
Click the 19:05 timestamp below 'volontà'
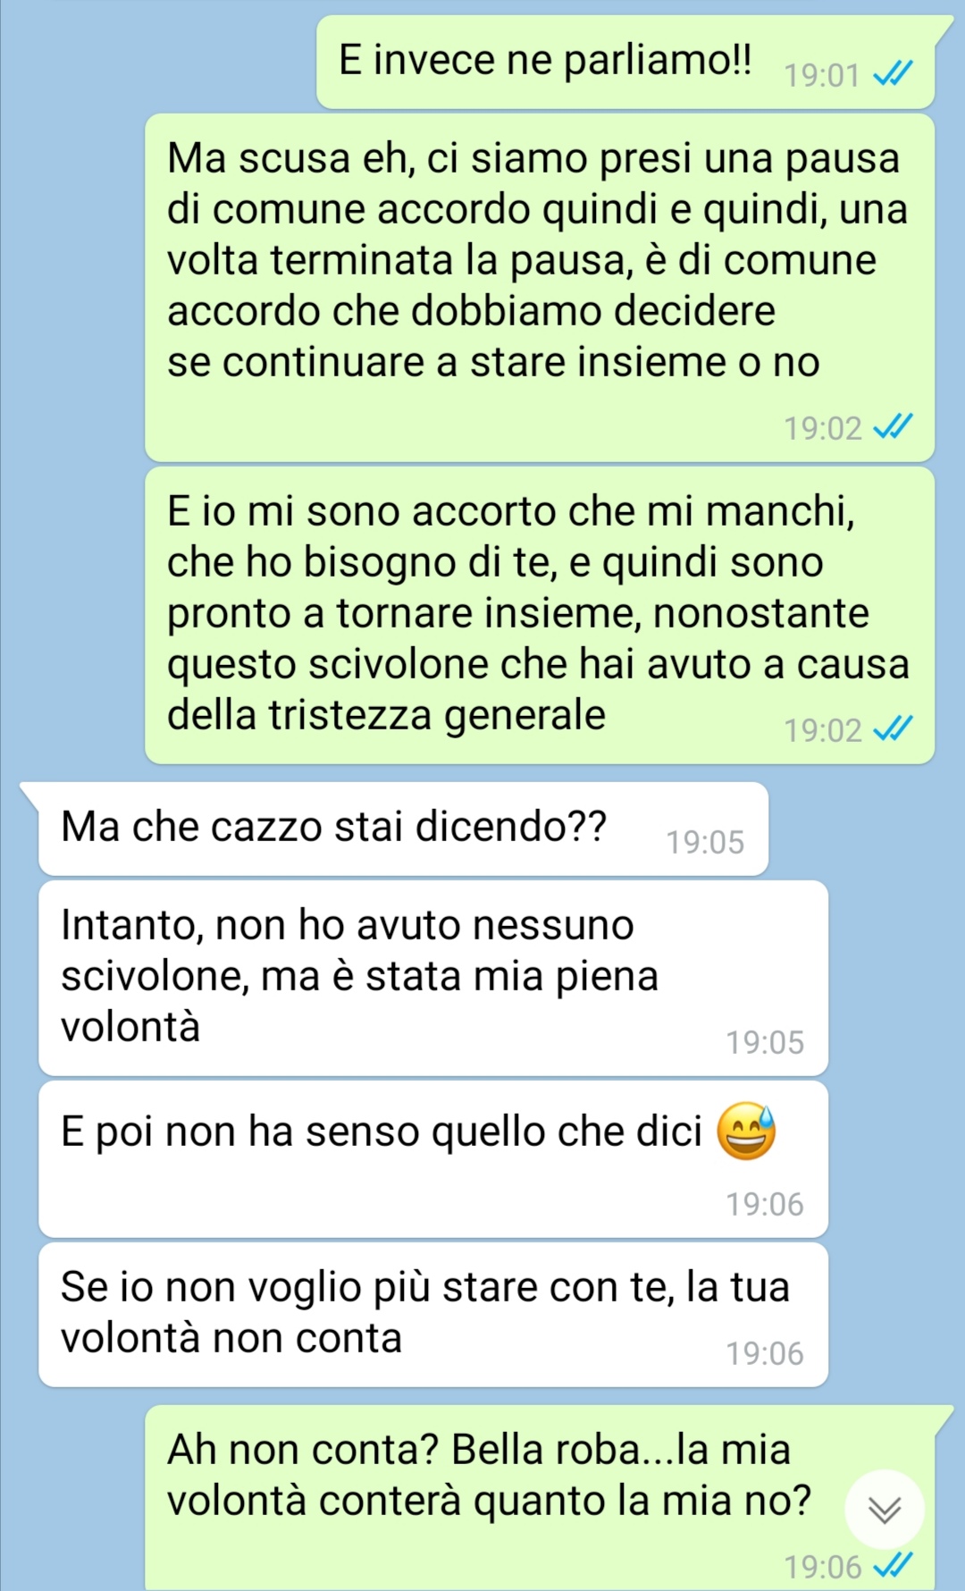pyautogui.click(x=765, y=1042)
